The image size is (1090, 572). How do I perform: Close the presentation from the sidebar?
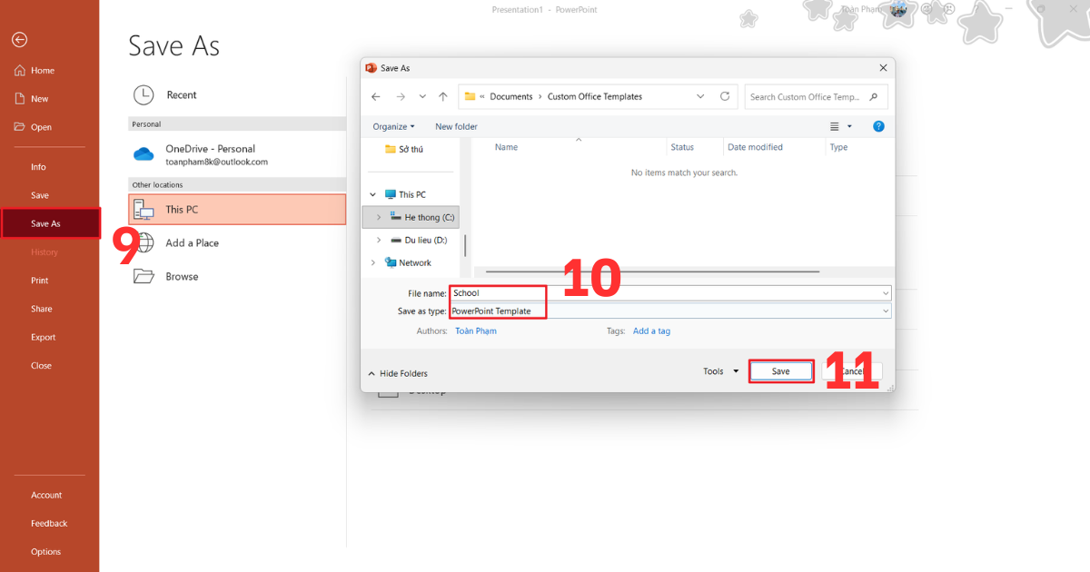pos(41,366)
